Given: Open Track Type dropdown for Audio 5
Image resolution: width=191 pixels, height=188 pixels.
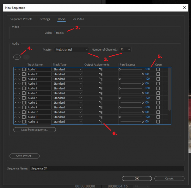Looking at the screenshot, I should tap(67, 89).
